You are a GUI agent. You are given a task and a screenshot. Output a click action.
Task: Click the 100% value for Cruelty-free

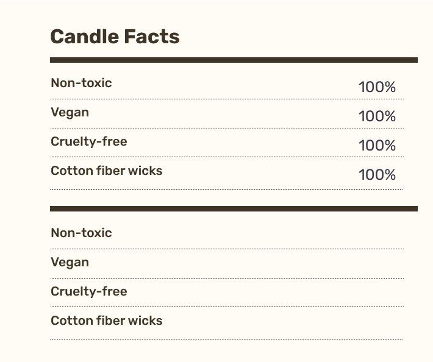click(x=377, y=146)
